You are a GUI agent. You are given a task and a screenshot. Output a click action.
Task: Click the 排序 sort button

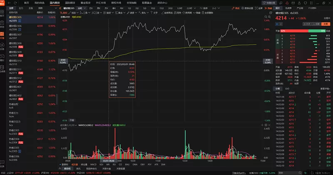(x=204, y=8)
